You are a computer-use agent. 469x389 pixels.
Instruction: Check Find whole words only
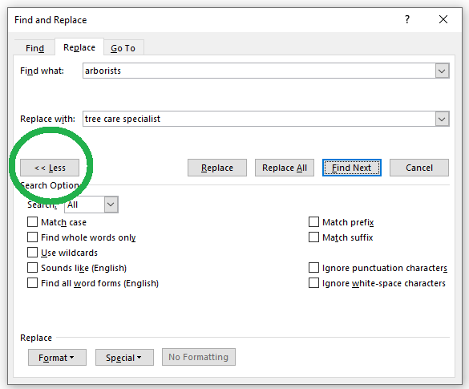[x=32, y=237]
